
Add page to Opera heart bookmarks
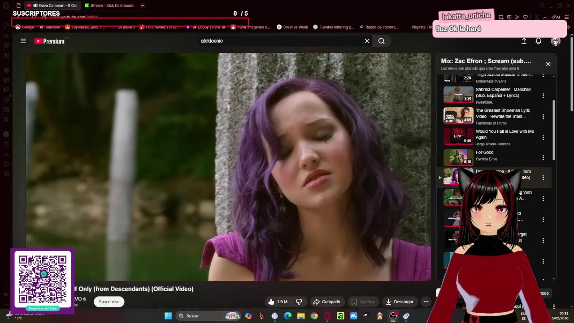point(525,17)
